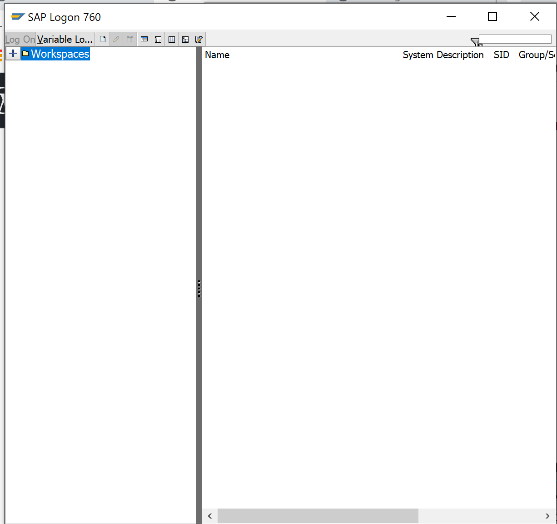Click the Edit pencil icon in toolbar
This screenshot has width=557, height=524.
point(116,40)
